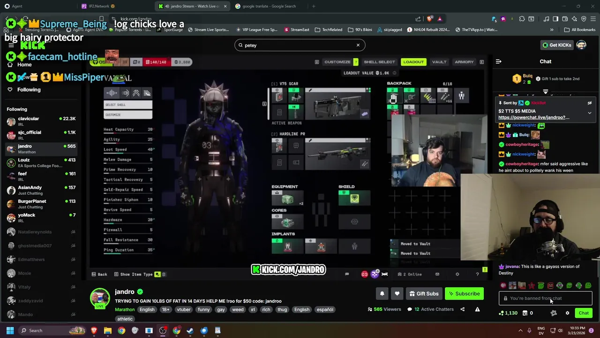Open the All Bookmarks folder
Screen dimensions: 600x338
point(580,30)
